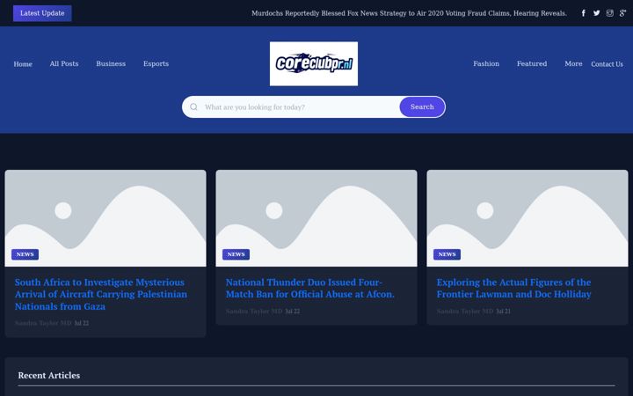Open the Twitter social icon
The width and height of the screenshot is (633, 396).
pyautogui.click(x=597, y=13)
